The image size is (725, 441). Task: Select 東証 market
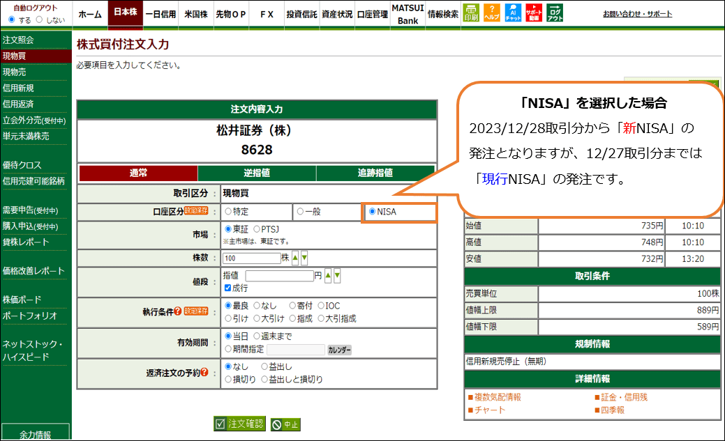click(x=228, y=229)
